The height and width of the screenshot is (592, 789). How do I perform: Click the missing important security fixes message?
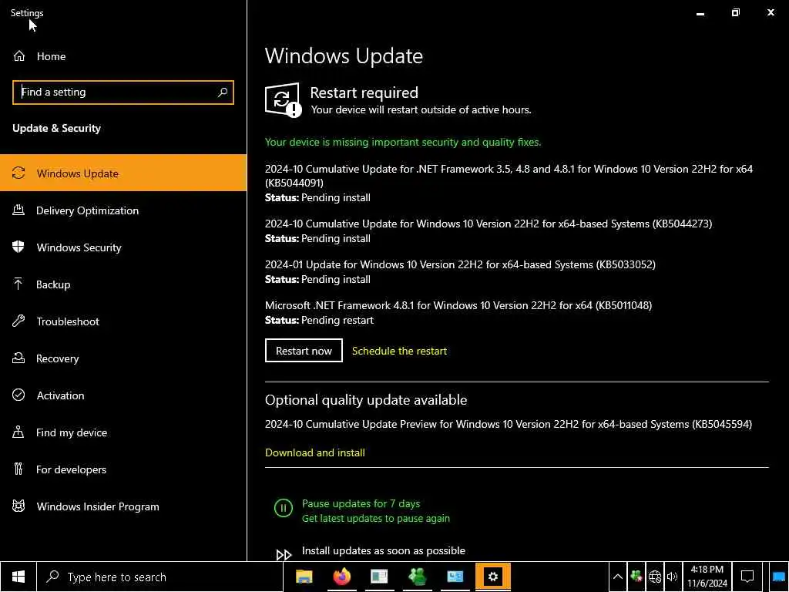point(403,142)
